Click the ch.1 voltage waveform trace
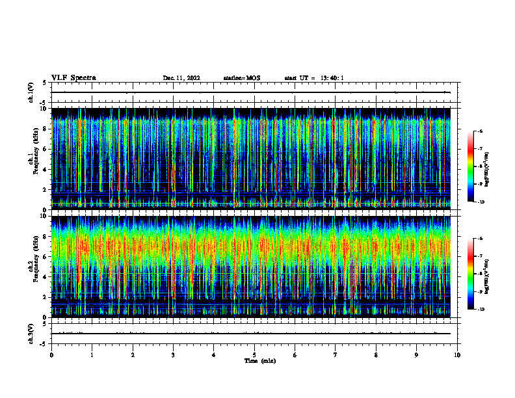515x398 pixels. coord(250,92)
